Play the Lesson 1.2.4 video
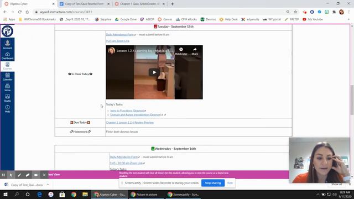 point(154,72)
